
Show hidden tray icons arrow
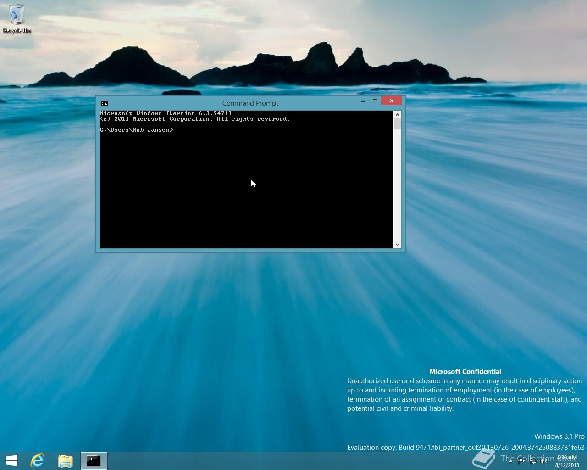(x=510, y=461)
